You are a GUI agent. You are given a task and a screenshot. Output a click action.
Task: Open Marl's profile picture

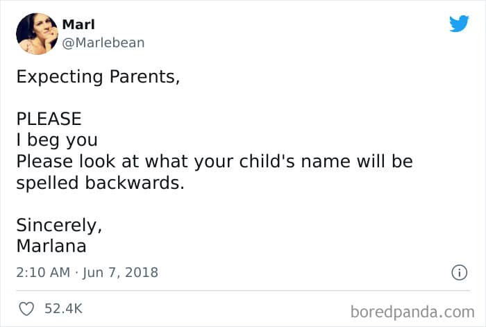pyautogui.click(x=35, y=34)
